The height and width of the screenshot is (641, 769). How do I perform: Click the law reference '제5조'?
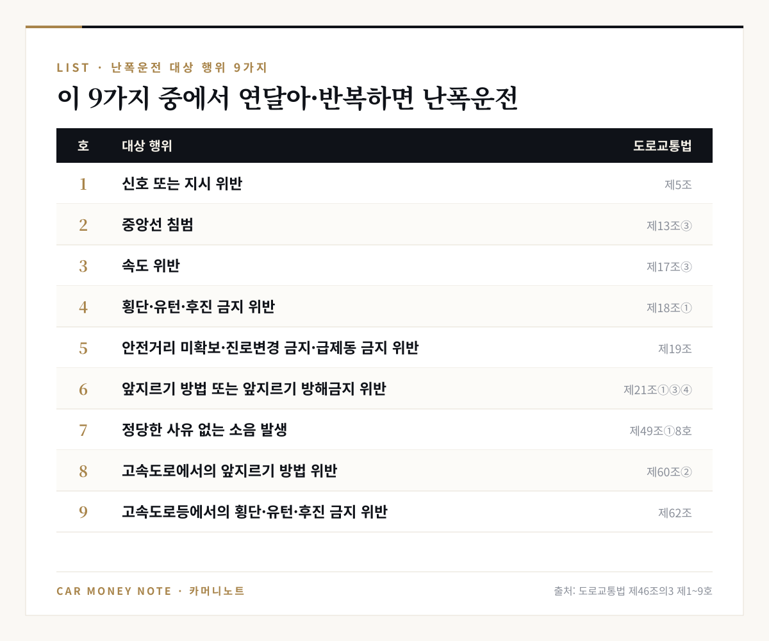click(x=678, y=185)
